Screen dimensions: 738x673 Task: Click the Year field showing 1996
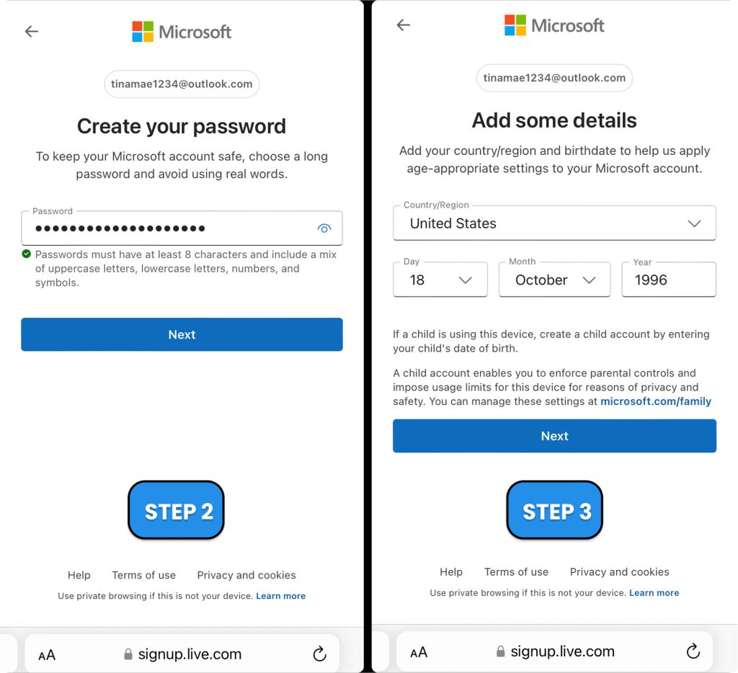669,280
